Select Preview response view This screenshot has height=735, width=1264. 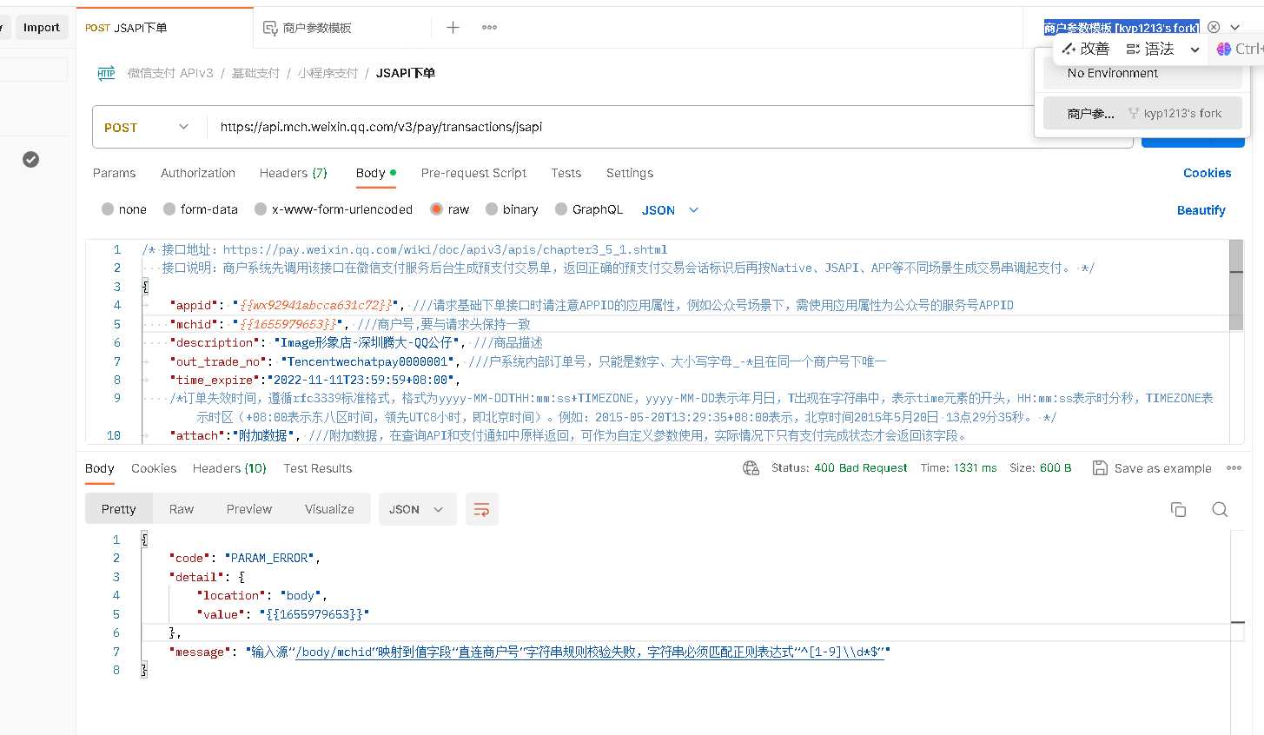[249, 509]
